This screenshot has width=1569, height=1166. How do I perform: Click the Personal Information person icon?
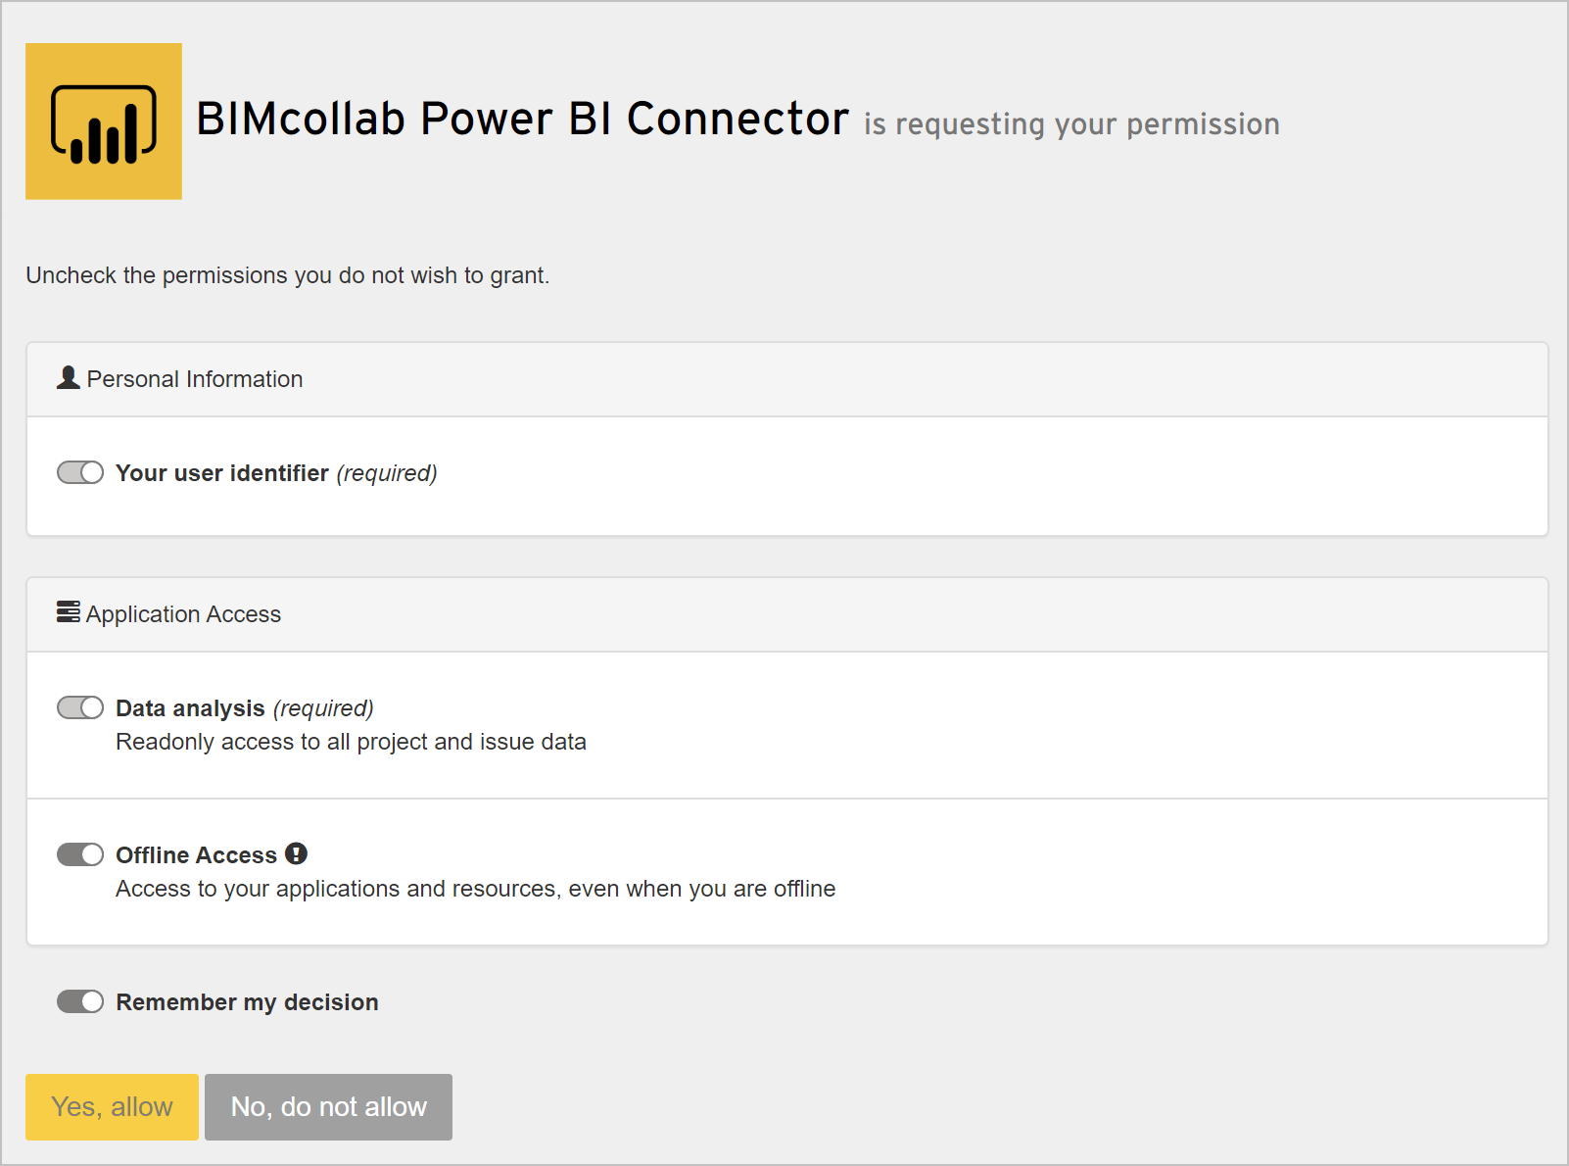click(x=69, y=377)
